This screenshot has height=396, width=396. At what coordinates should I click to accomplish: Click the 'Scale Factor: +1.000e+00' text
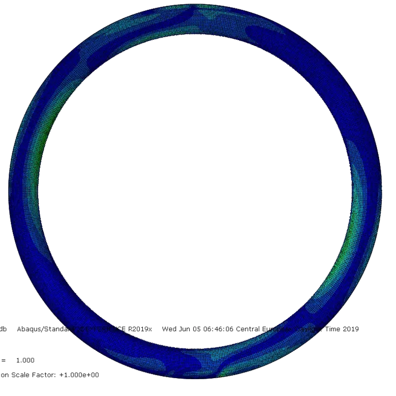click(55, 375)
